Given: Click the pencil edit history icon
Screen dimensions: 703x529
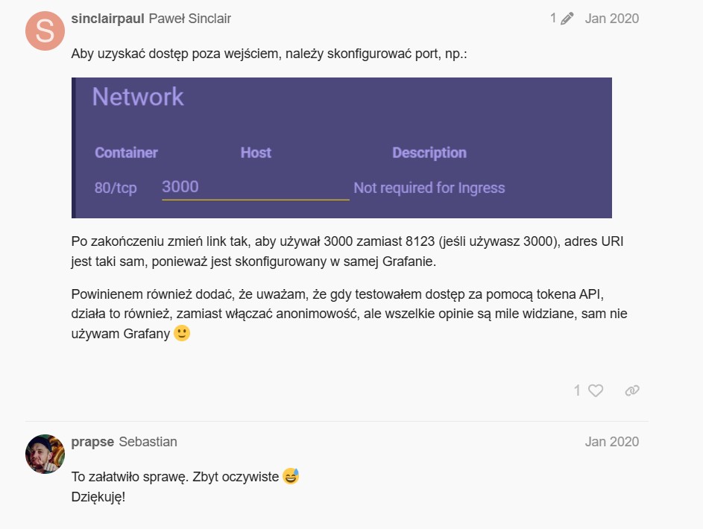Looking at the screenshot, I should (x=567, y=19).
